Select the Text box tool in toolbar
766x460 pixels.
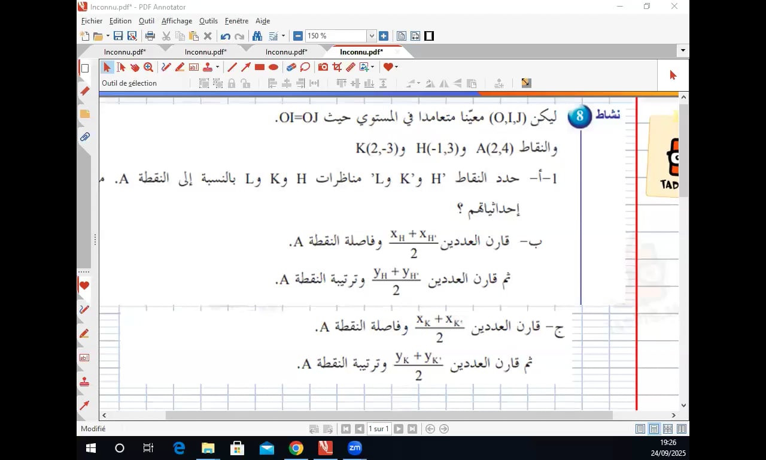[193, 67]
